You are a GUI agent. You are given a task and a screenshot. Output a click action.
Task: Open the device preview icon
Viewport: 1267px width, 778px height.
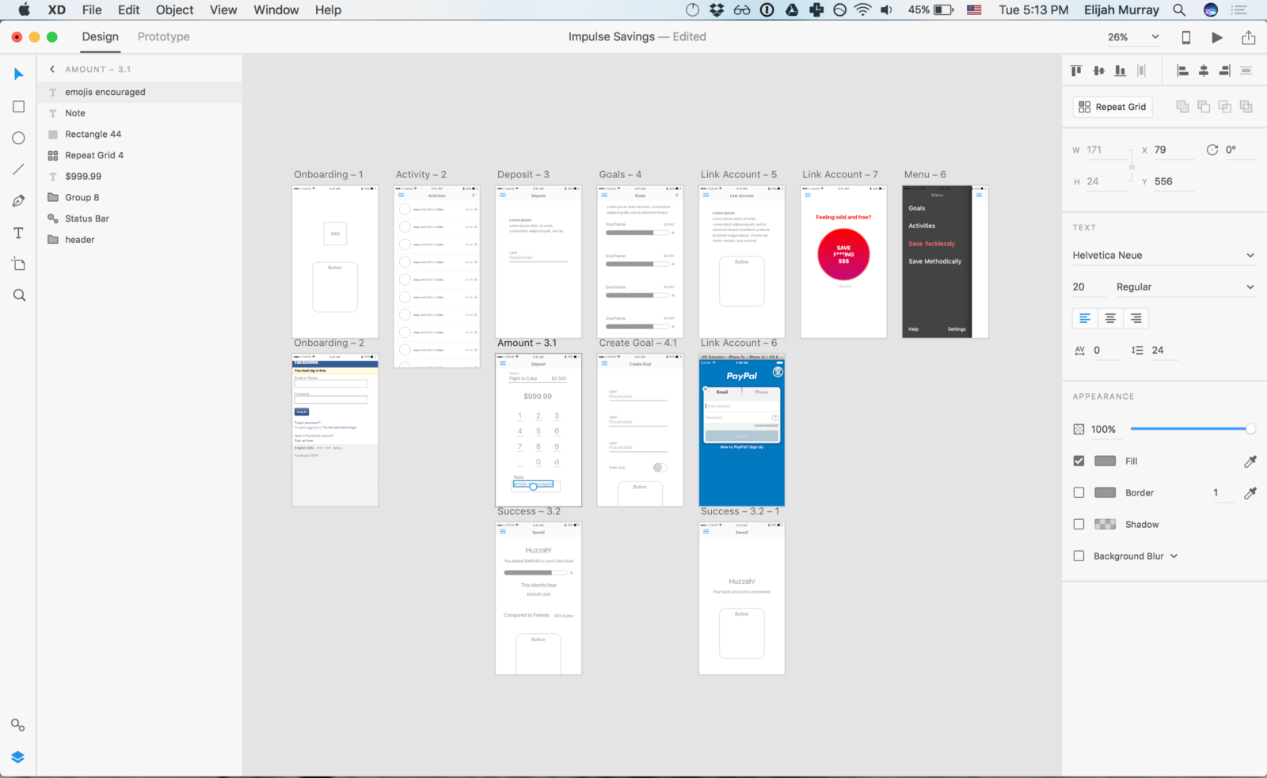click(x=1185, y=37)
